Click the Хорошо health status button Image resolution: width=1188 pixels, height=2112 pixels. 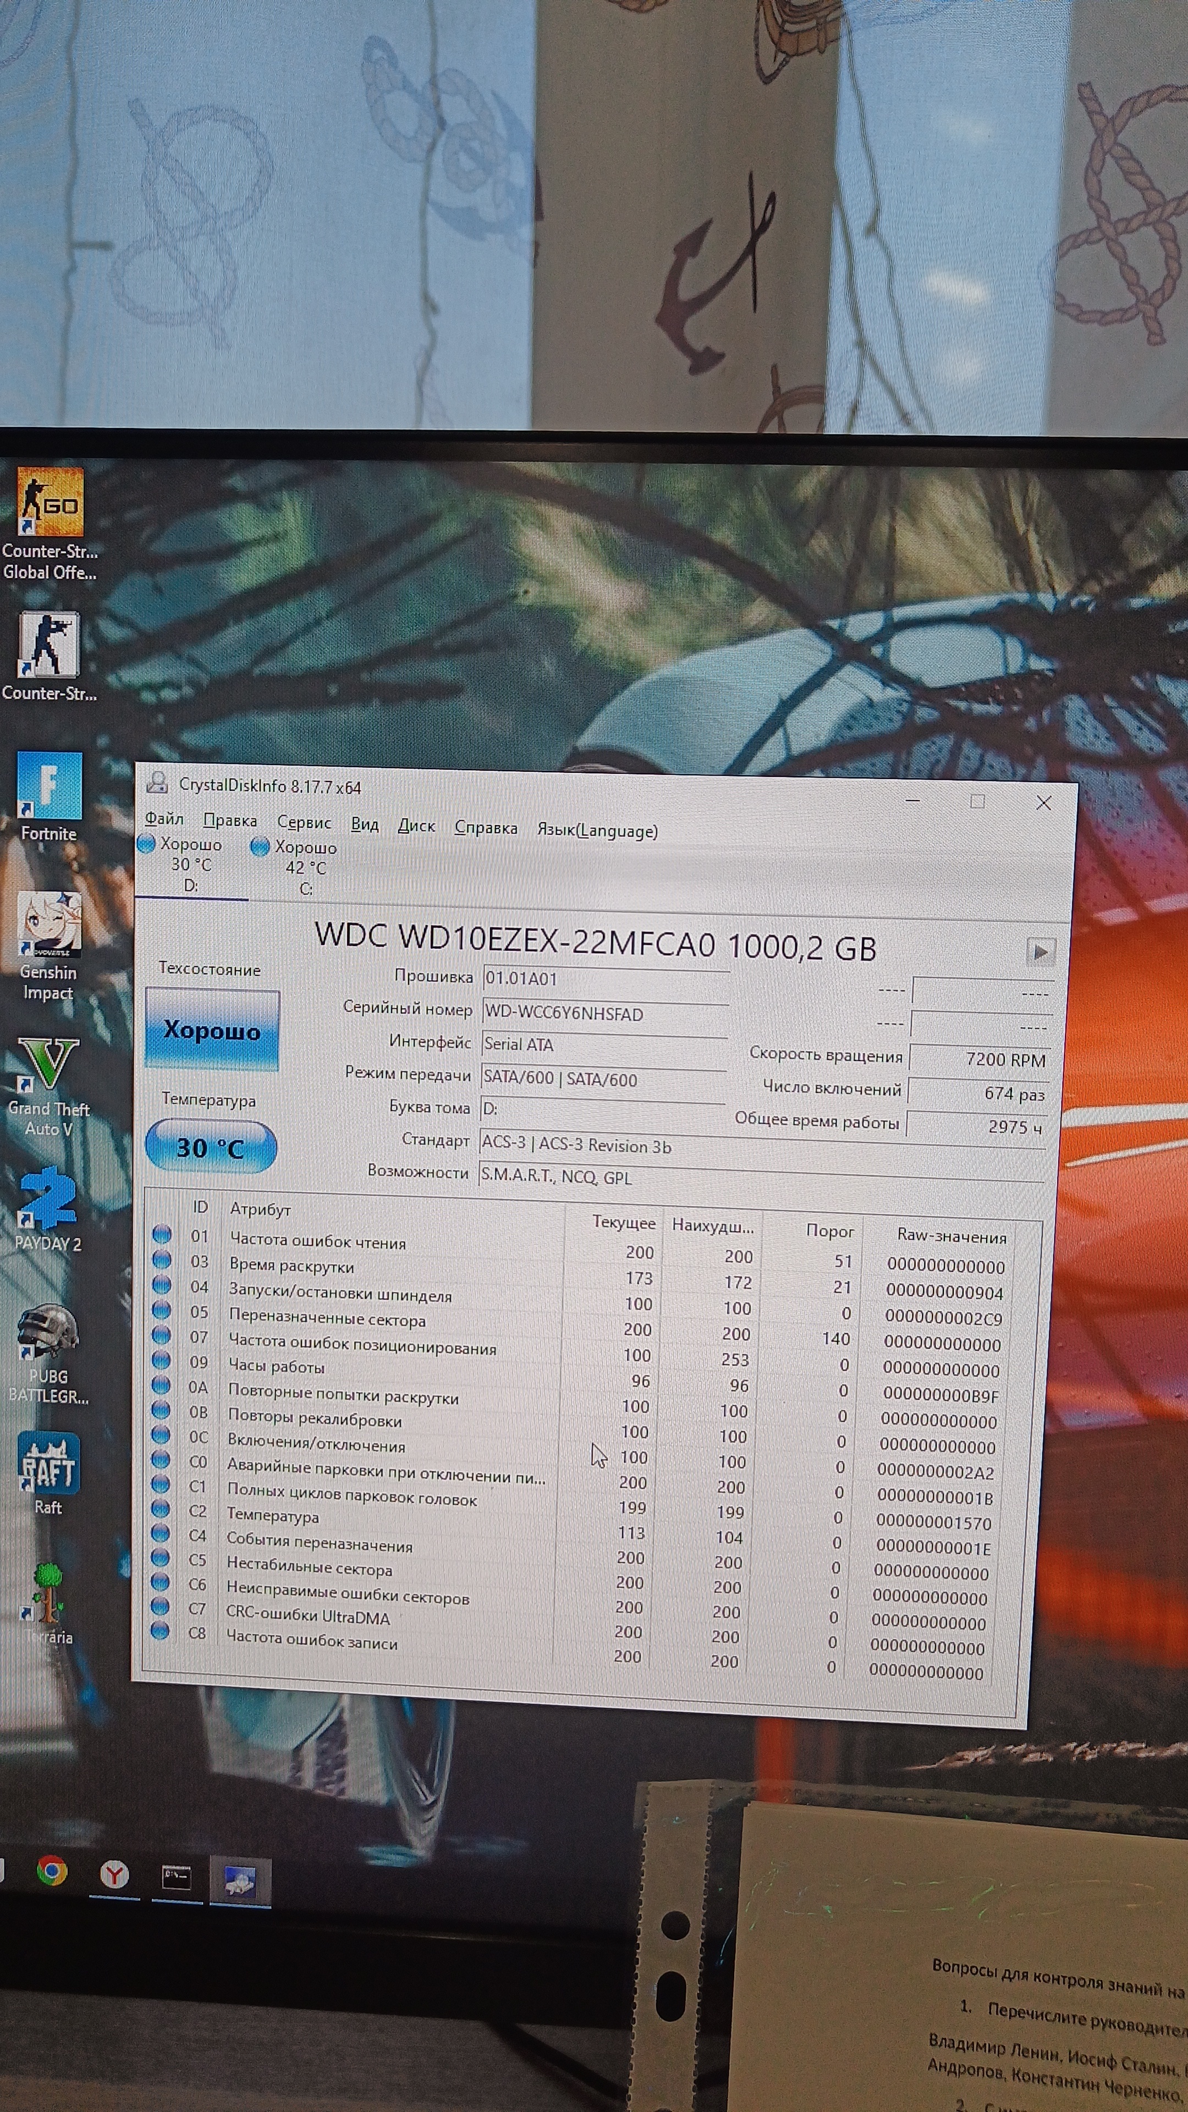(212, 1030)
